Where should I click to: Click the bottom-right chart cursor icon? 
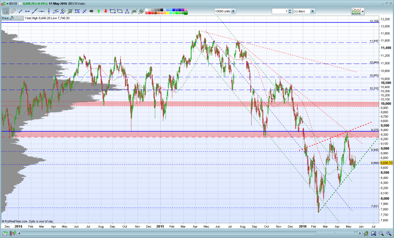click(366, 234)
